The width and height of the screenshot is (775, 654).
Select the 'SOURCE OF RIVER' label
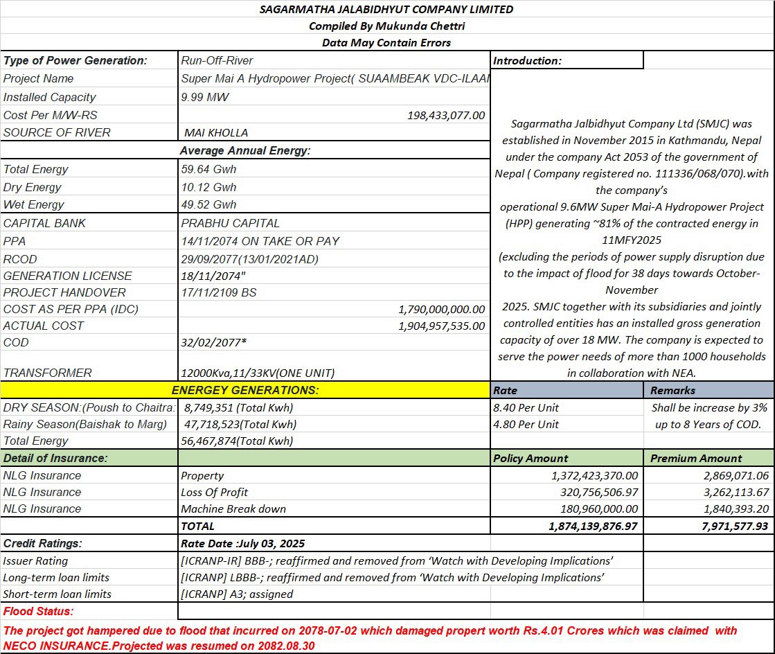pyautogui.click(x=57, y=132)
